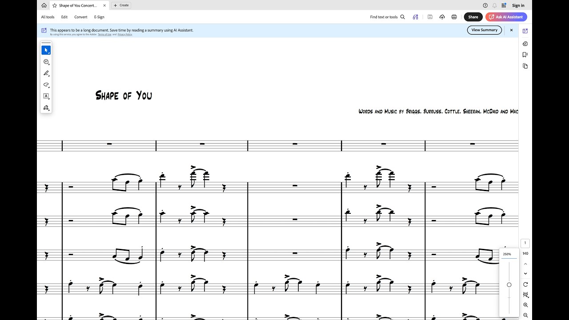
Task: Click the Words and Music credits line
Action: pos(438,111)
